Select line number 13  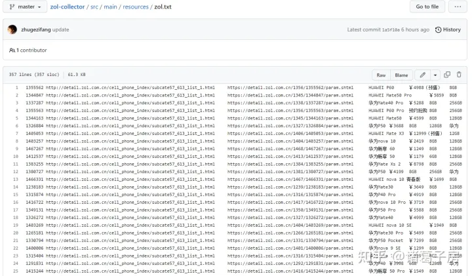16,179
